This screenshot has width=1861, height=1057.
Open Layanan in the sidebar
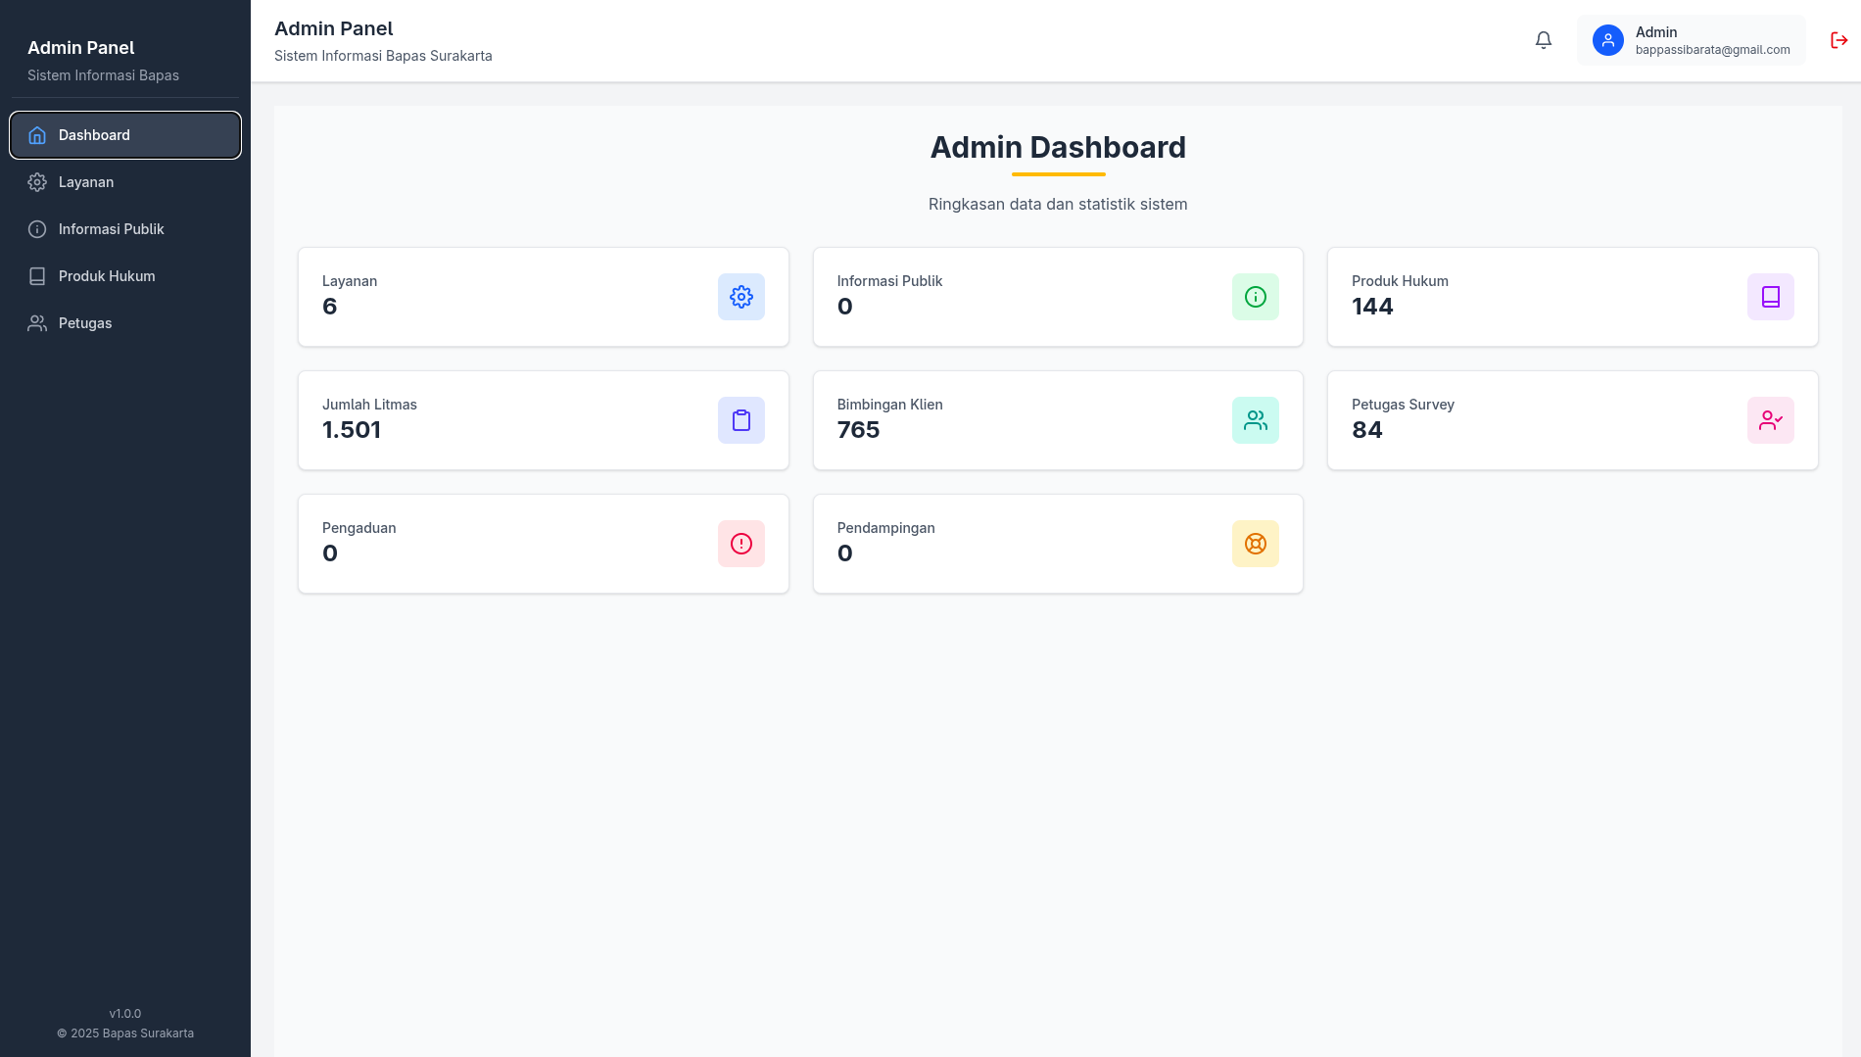coord(125,182)
